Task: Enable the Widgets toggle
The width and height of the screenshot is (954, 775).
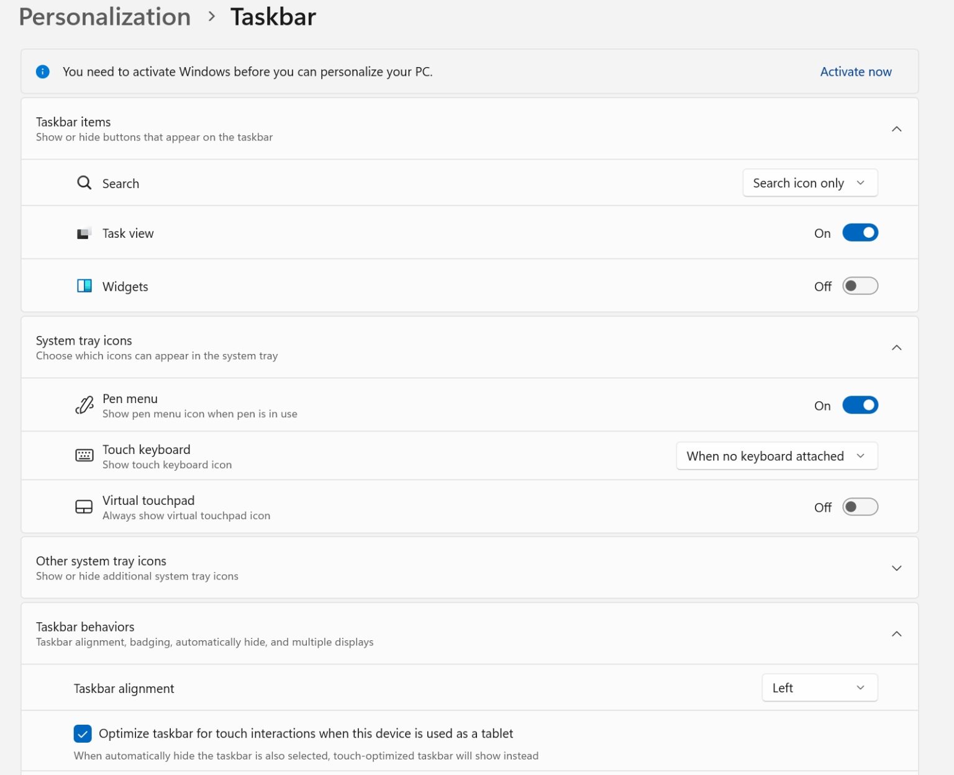Action: pyautogui.click(x=860, y=286)
